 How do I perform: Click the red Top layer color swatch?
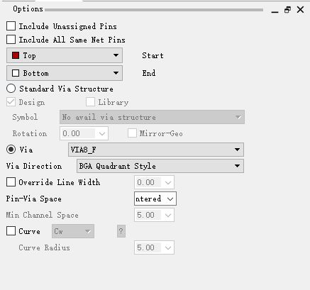click(16, 55)
